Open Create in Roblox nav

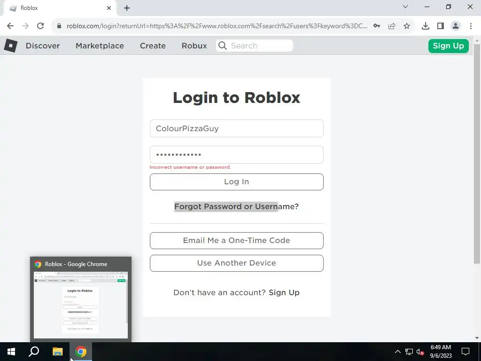point(153,46)
